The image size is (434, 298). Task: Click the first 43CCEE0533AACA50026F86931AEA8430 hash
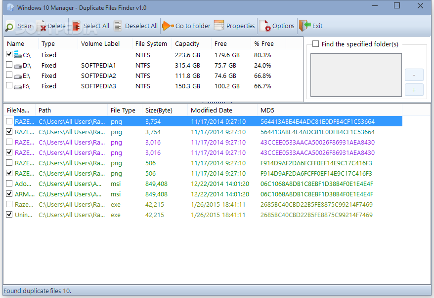[317, 143]
